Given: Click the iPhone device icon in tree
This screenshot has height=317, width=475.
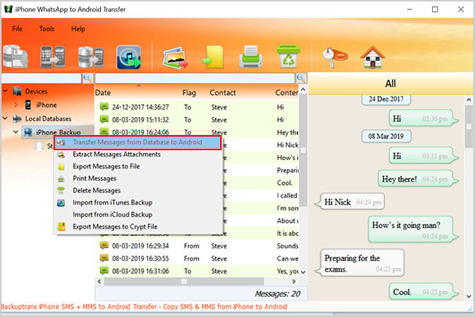Looking at the screenshot, I should tap(28, 105).
